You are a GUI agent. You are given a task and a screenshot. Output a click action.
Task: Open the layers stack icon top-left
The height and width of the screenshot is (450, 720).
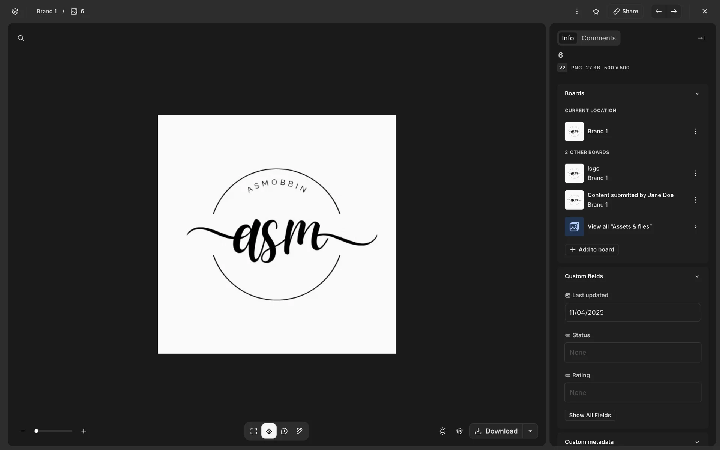point(15,11)
